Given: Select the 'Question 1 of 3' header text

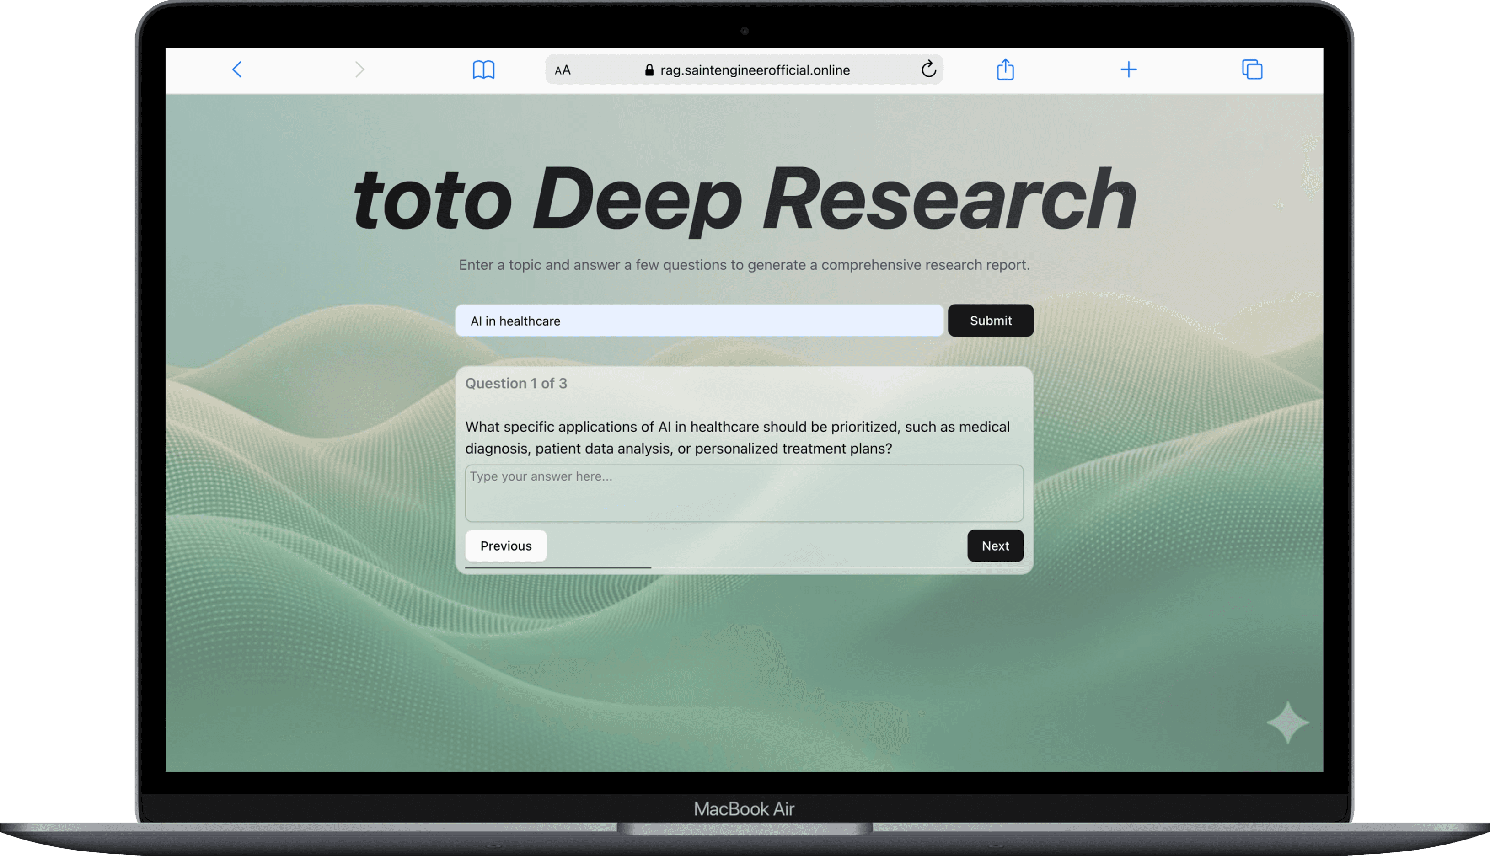Looking at the screenshot, I should point(516,383).
